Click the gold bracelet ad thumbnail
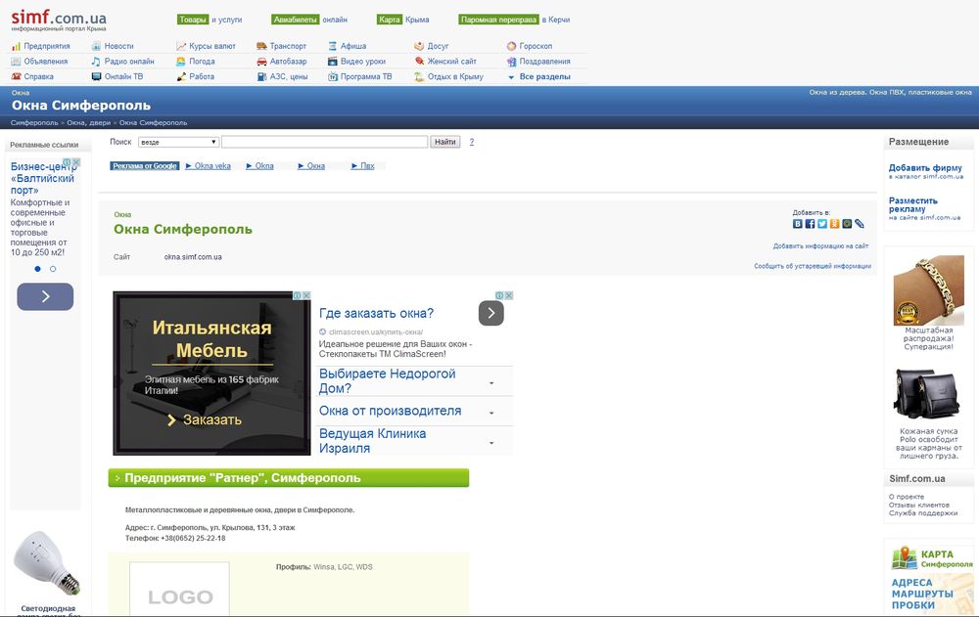This screenshot has height=617, width=979. pos(928,291)
